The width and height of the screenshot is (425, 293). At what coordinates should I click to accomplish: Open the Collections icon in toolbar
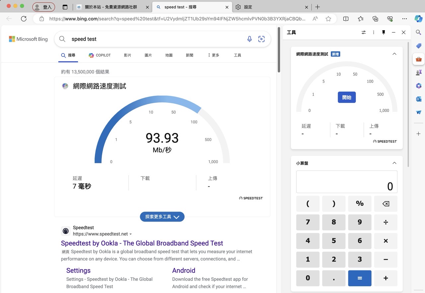375,19
